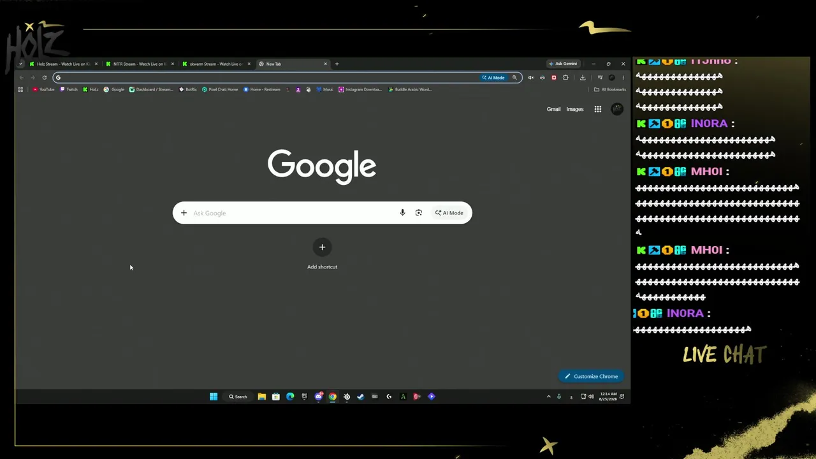Open the Chrome three-dot menu
Screen dimensions: 816x459
tap(623, 78)
